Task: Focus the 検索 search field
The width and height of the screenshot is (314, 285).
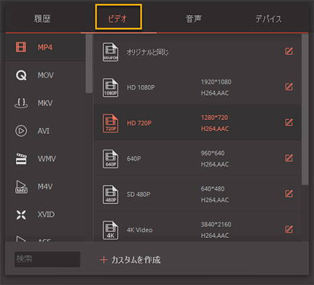Action: (47, 259)
